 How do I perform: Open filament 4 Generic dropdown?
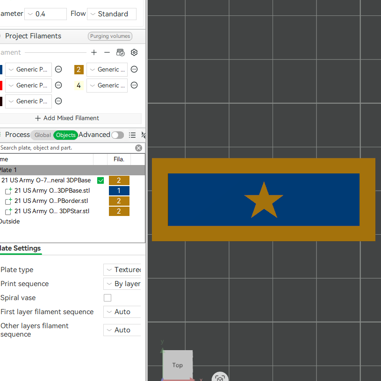point(107,85)
